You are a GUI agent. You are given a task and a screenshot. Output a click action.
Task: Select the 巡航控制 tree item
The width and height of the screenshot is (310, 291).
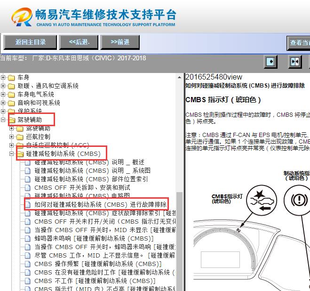tap(38, 137)
